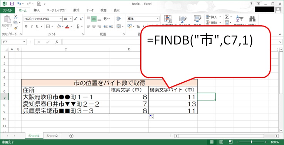Click the zoom out minus button
Screen dimensions: 284x145
237,142
